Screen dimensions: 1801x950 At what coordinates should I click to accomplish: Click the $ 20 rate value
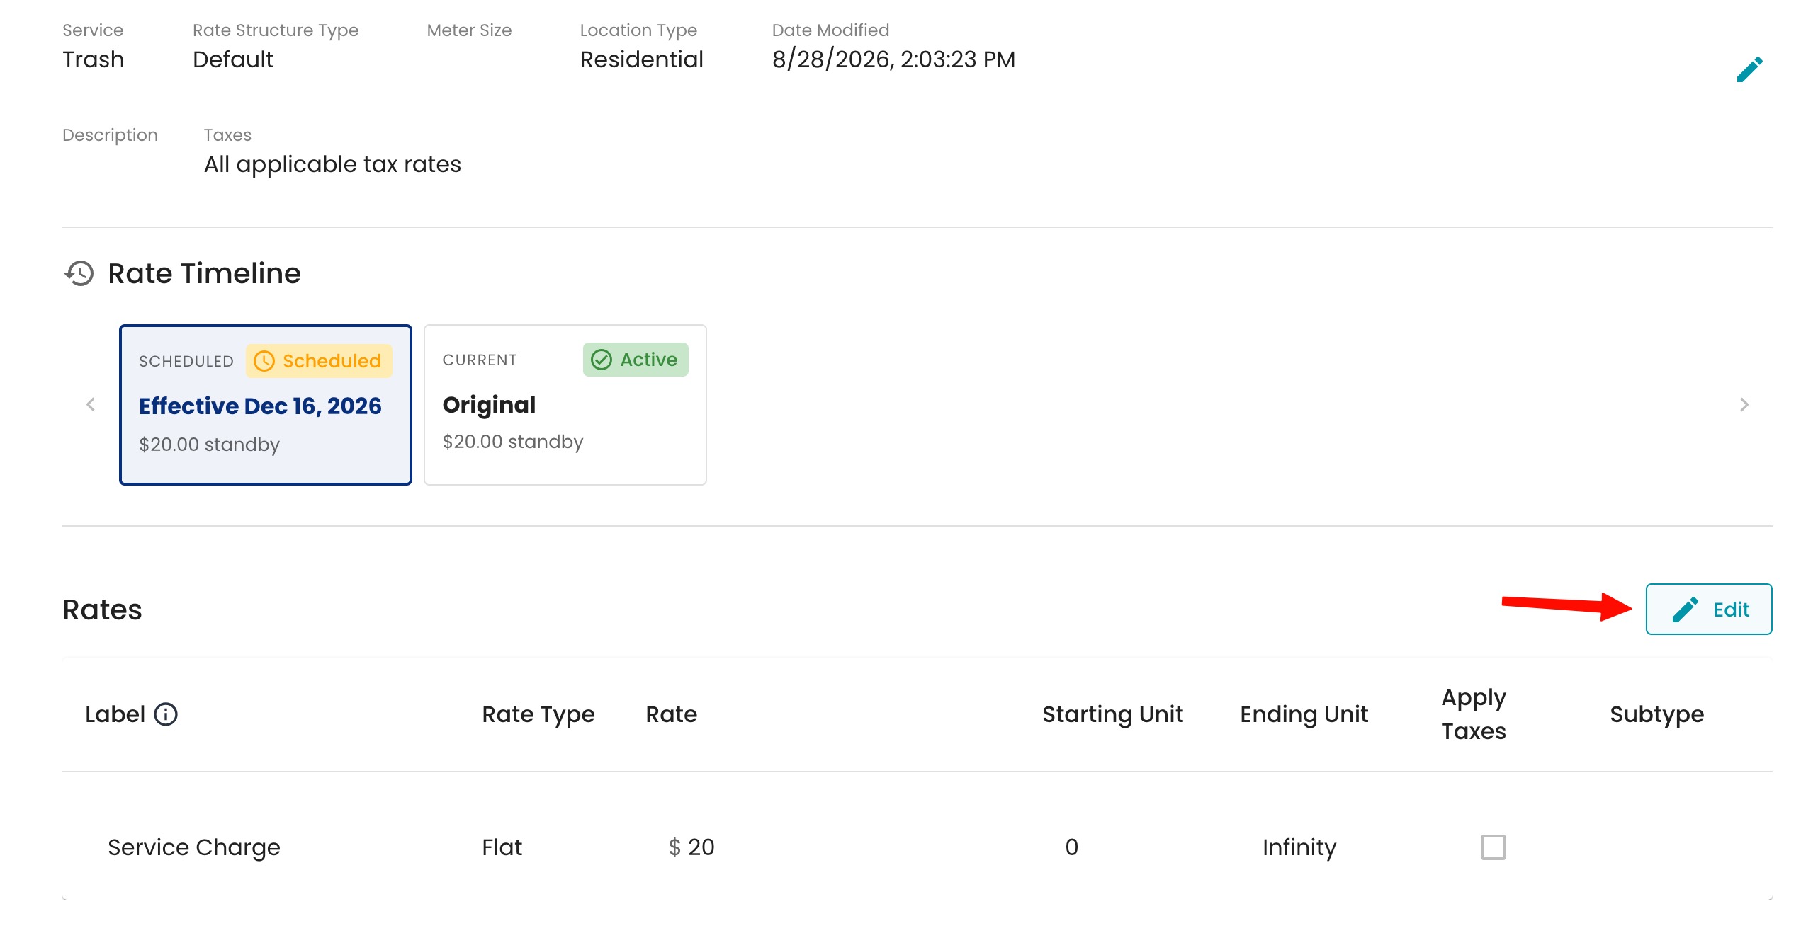coord(691,847)
